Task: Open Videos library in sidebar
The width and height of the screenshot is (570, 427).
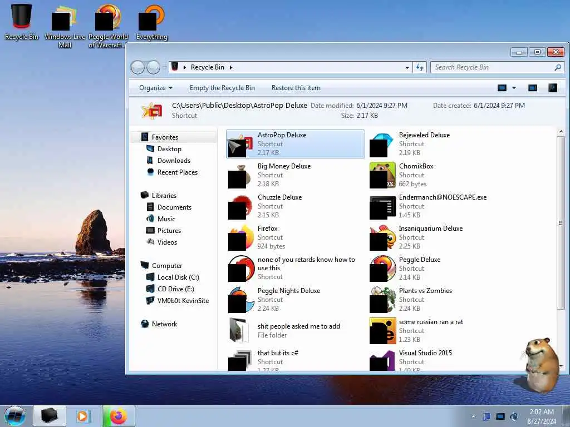Action: tap(167, 242)
